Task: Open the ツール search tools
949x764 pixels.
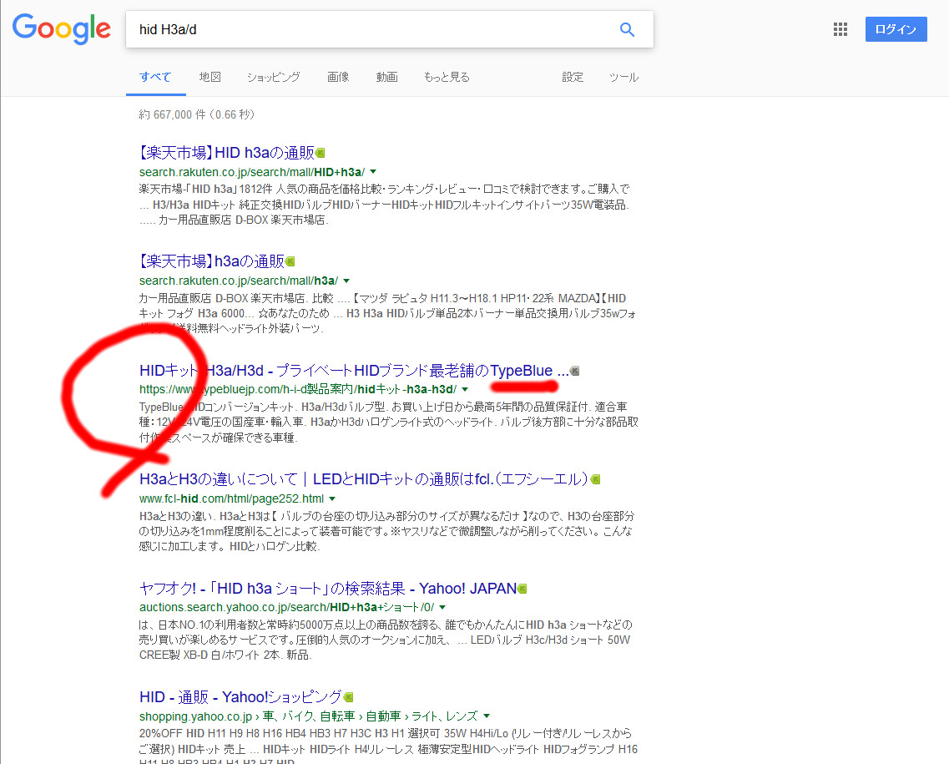Action: [x=624, y=77]
